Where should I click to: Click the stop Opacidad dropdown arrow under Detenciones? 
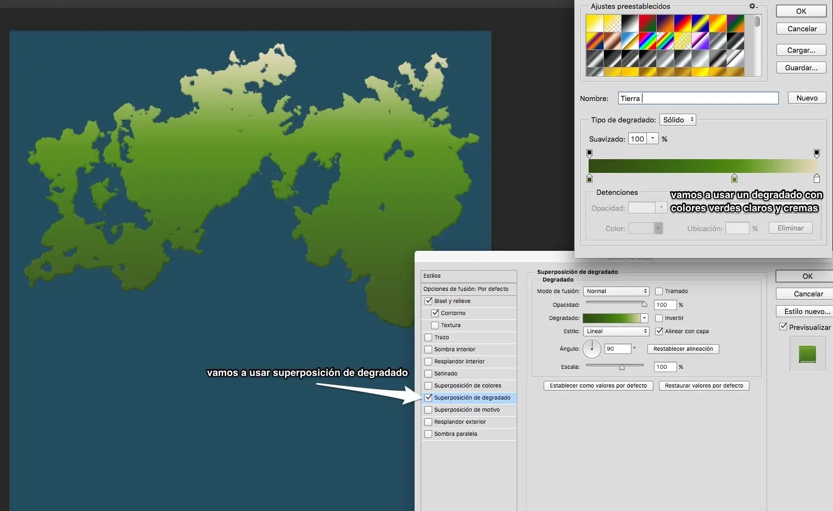tap(662, 207)
